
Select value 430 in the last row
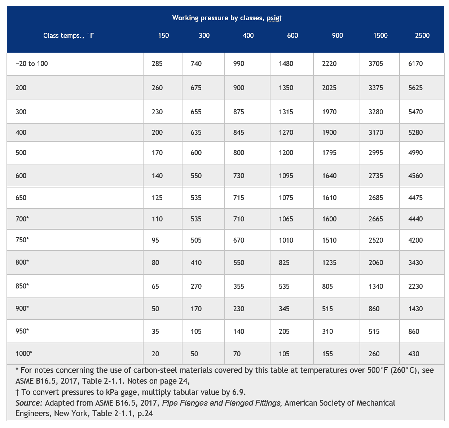414,354
